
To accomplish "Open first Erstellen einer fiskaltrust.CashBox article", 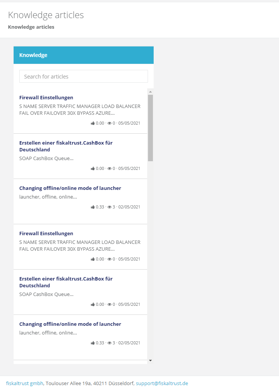I will point(66,146).
